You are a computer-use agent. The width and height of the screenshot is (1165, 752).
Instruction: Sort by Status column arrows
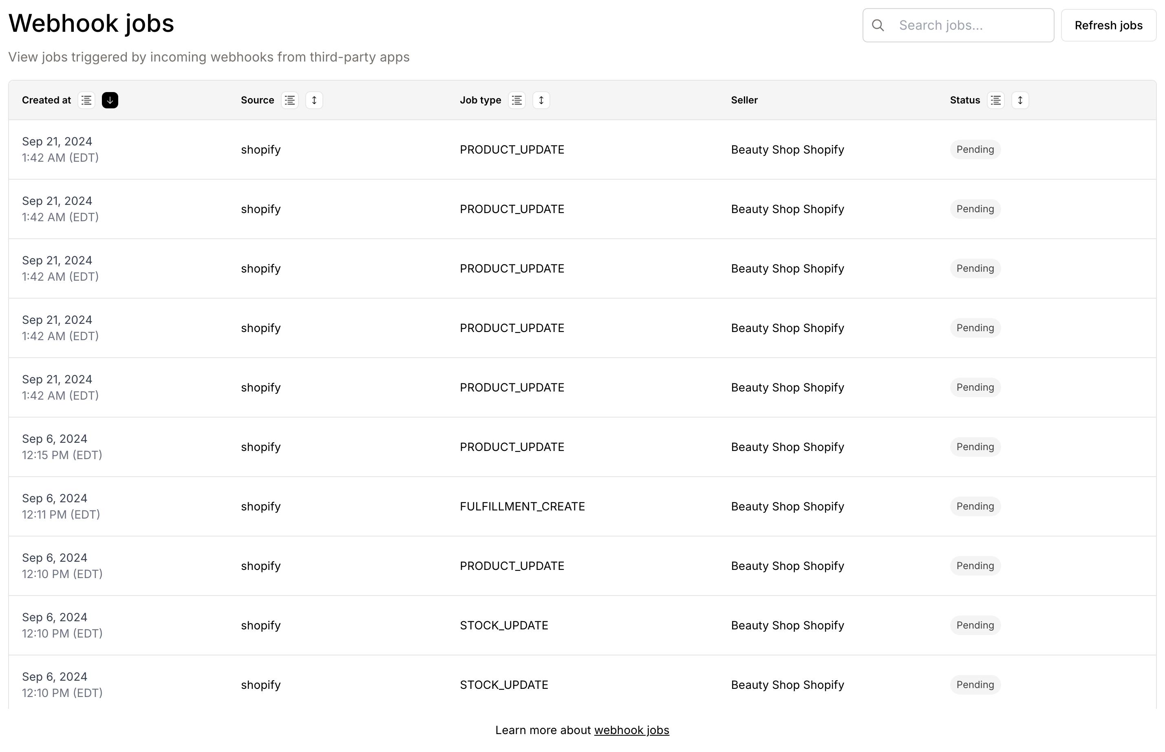tap(1020, 100)
